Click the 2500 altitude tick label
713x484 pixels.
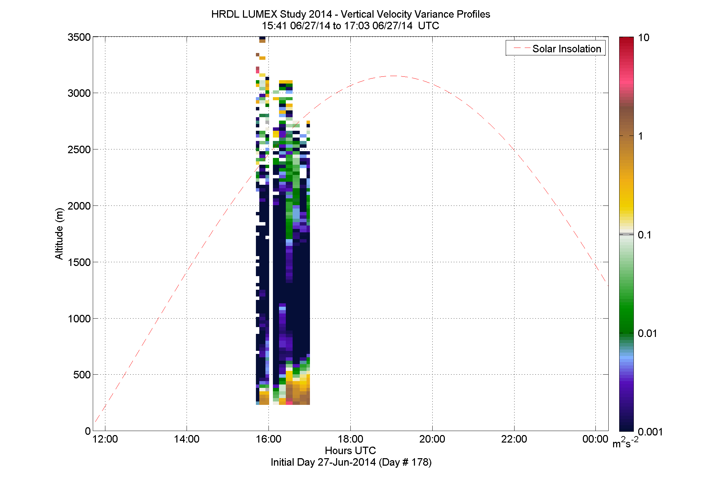point(79,149)
